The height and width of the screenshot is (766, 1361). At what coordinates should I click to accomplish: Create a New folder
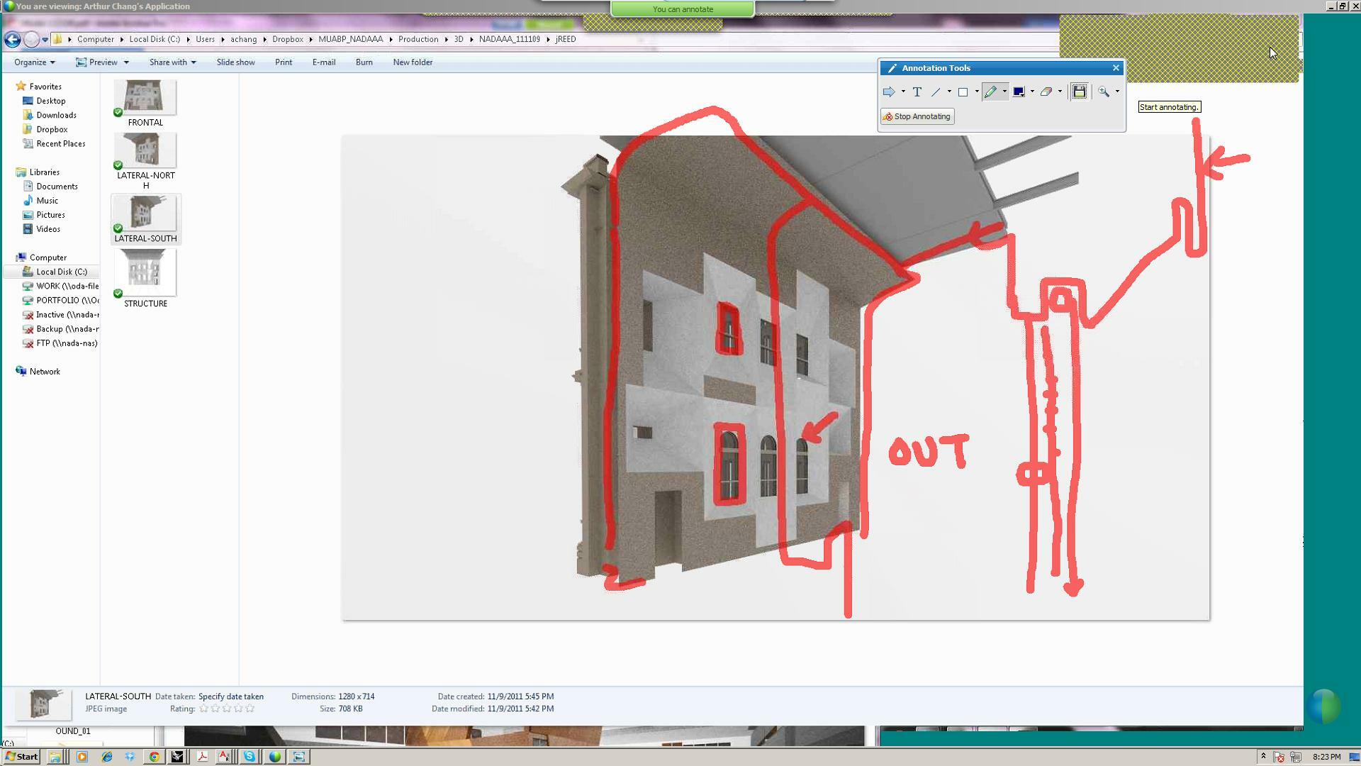pyautogui.click(x=413, y=62)
